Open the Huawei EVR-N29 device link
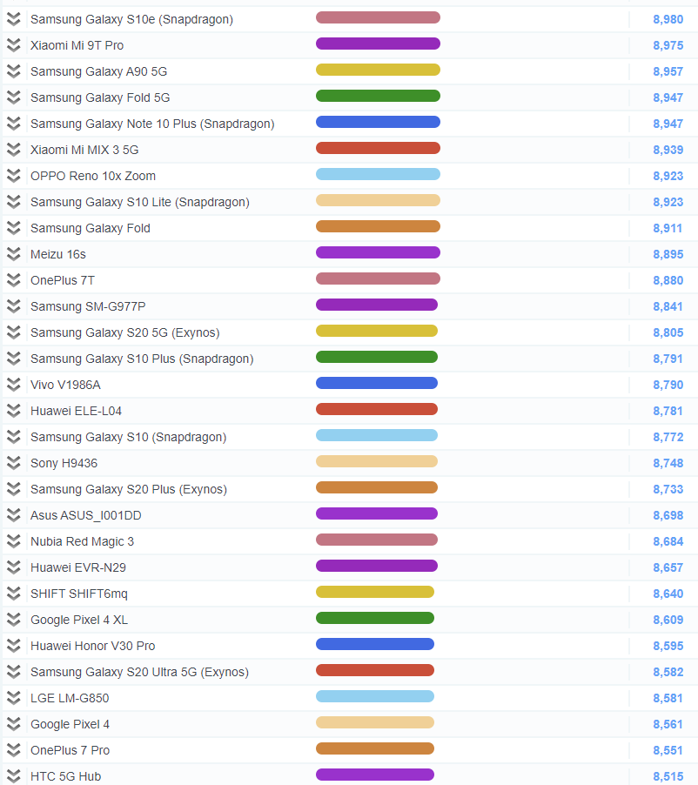 click(x=78, y=567)
